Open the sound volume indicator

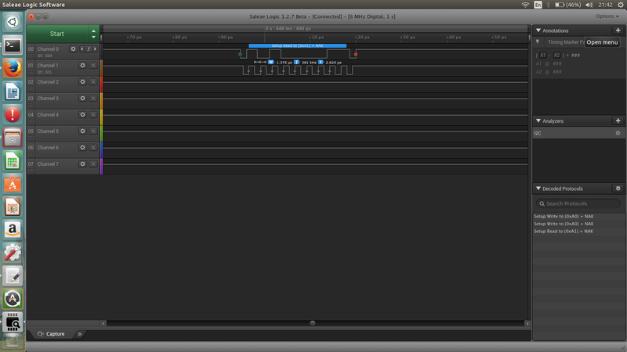pyautogui.click(x=589, y=5)
